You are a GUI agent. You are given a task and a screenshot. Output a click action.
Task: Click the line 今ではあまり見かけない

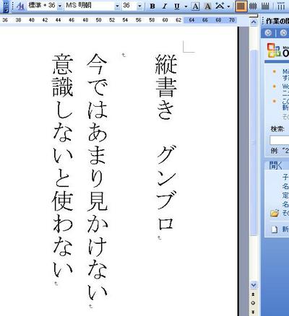[x=98, y=177]
